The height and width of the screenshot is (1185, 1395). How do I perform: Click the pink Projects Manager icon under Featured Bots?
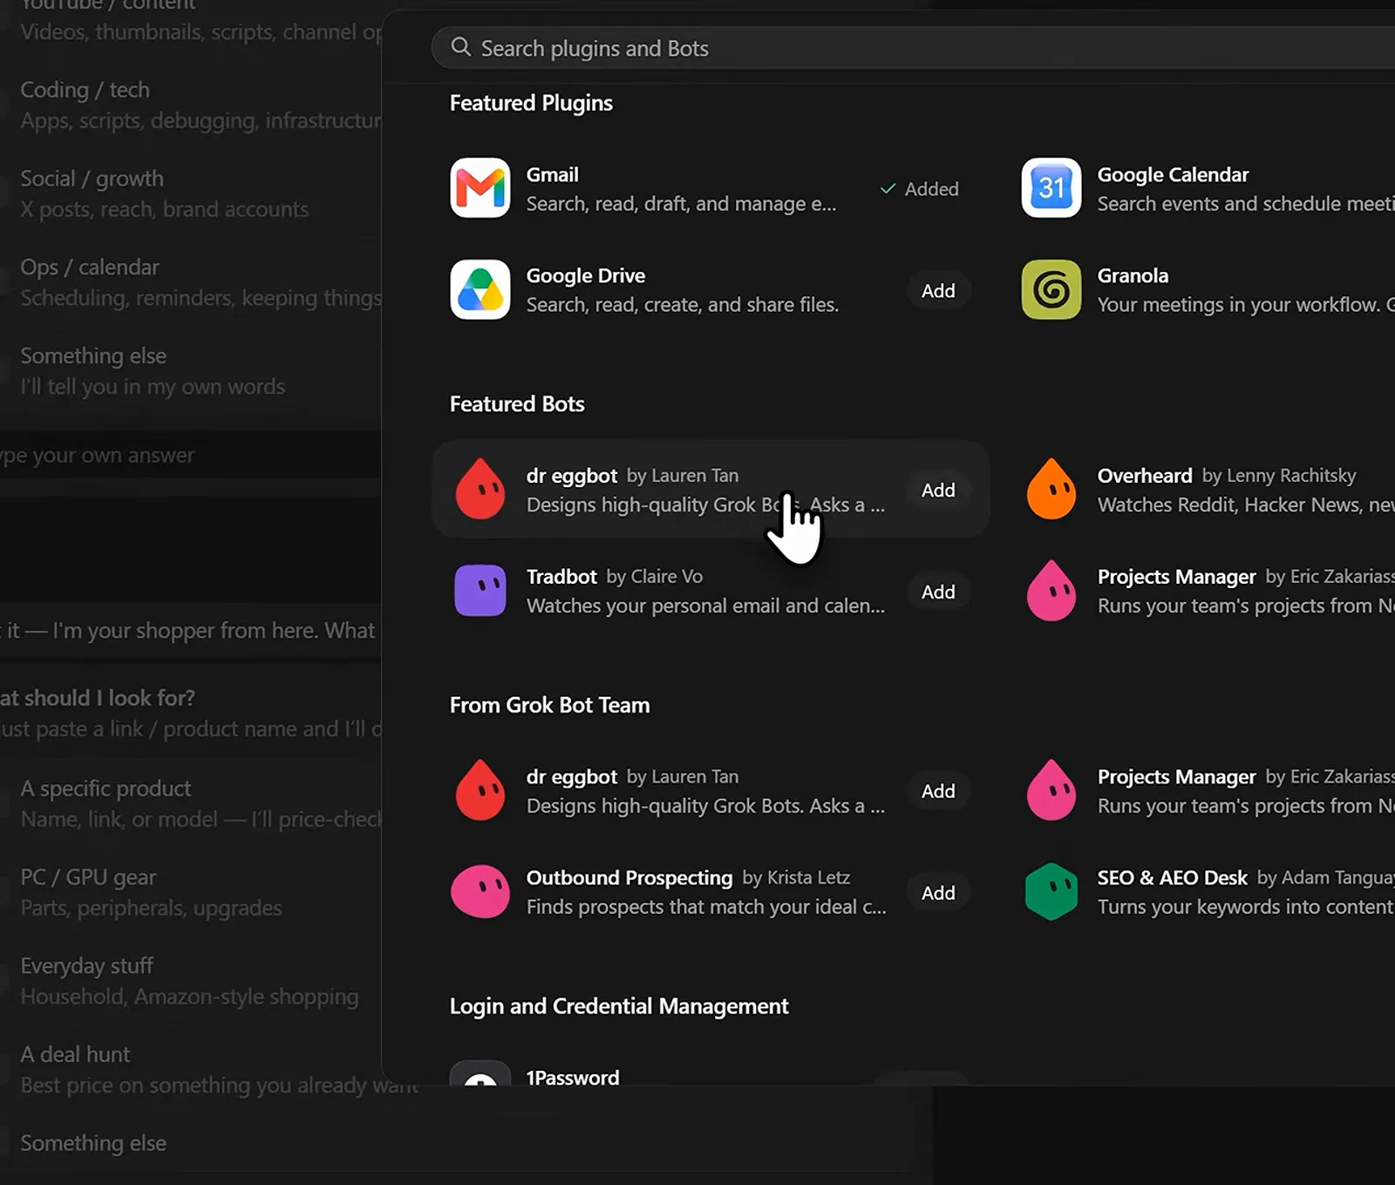pos(1051,591)
